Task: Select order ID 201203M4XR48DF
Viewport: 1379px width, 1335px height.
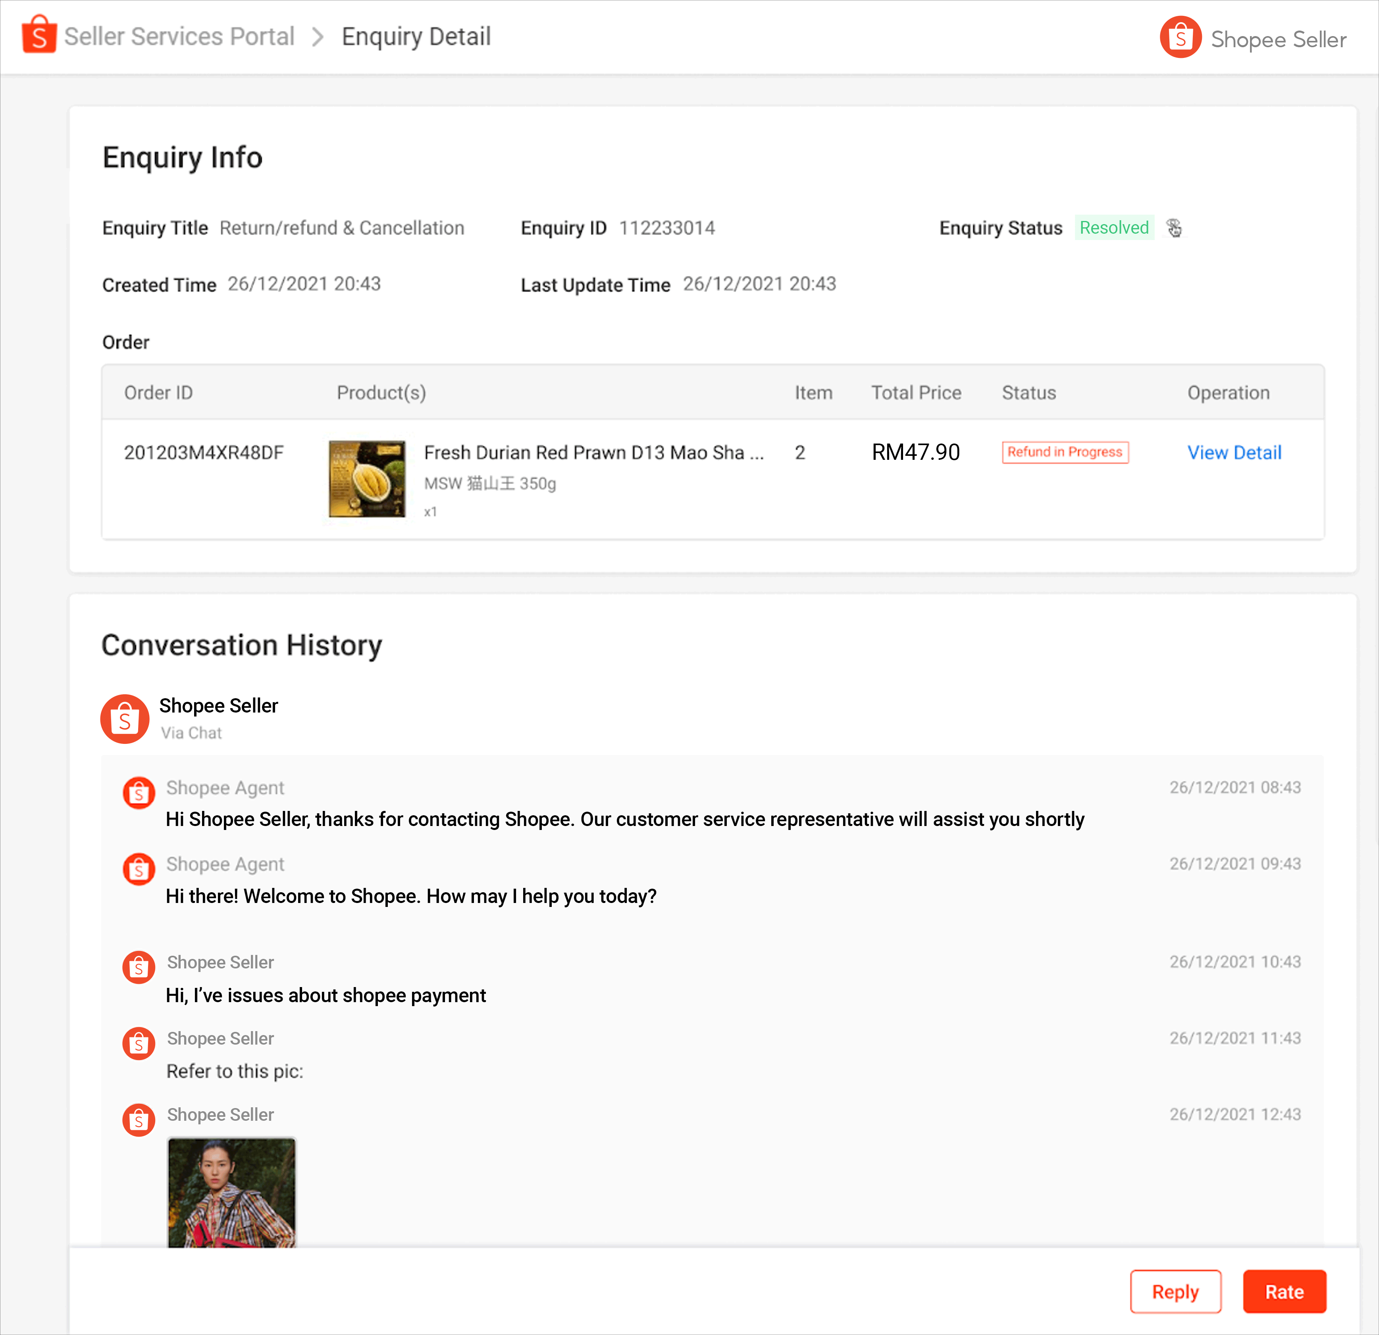Action: tap(203, 452)
